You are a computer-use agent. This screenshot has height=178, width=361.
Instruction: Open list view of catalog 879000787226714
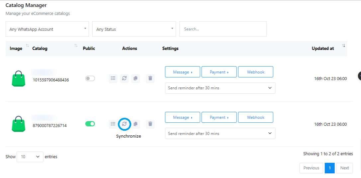tap(113, 124)
